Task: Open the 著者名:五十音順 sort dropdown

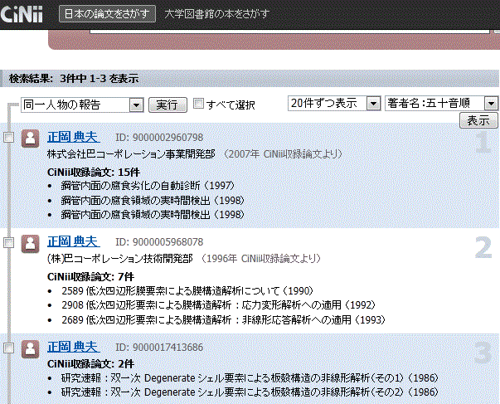Action: click(x=441, y=104)
